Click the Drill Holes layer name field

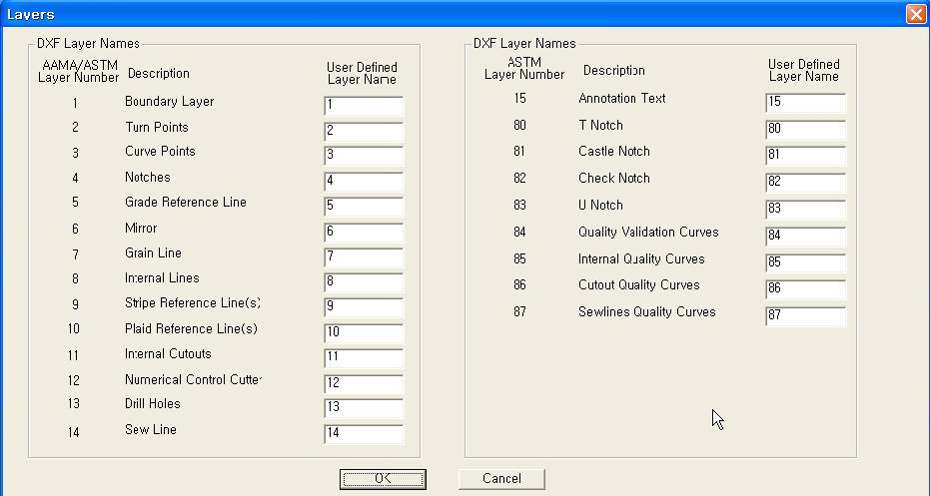(x=364, y=408)
